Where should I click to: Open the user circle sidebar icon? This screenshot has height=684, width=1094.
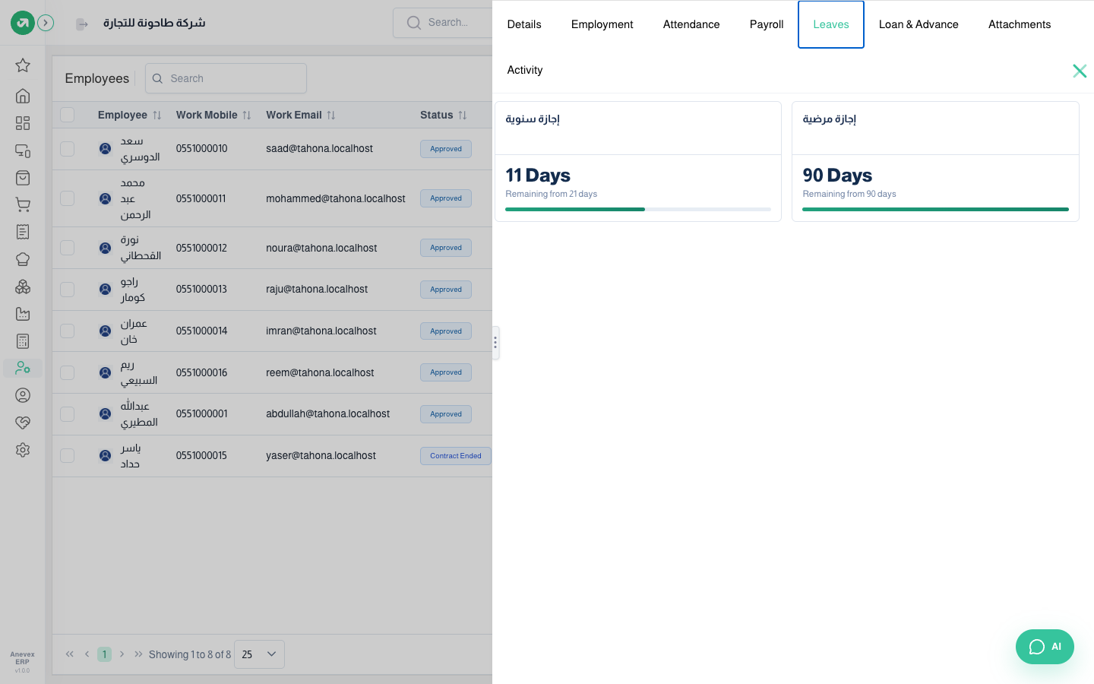(23, 395)
